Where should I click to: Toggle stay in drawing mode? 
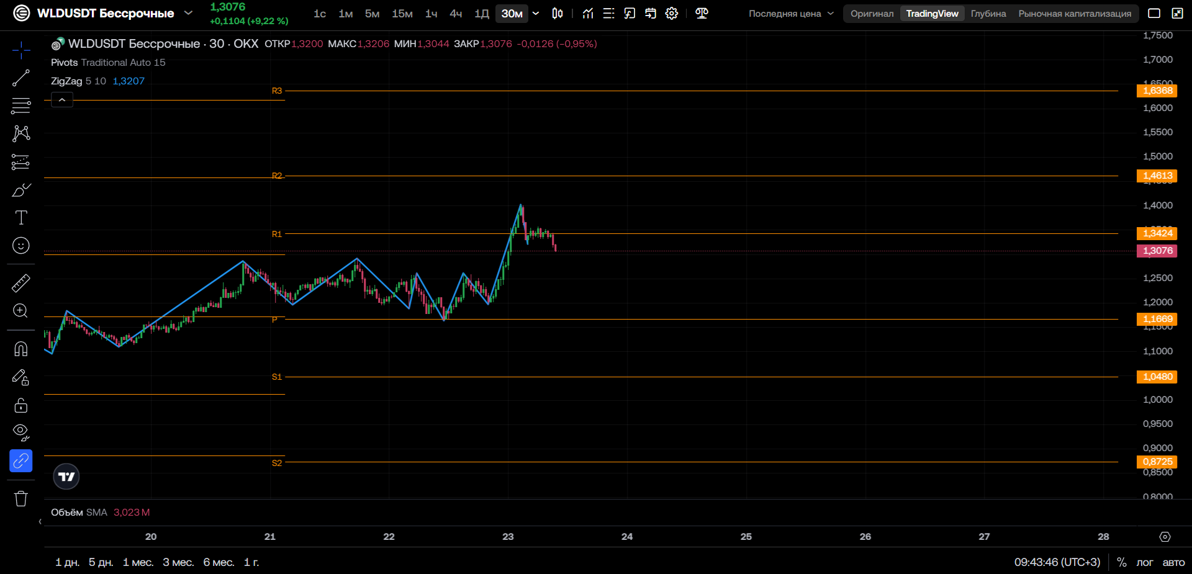(21, 377)
